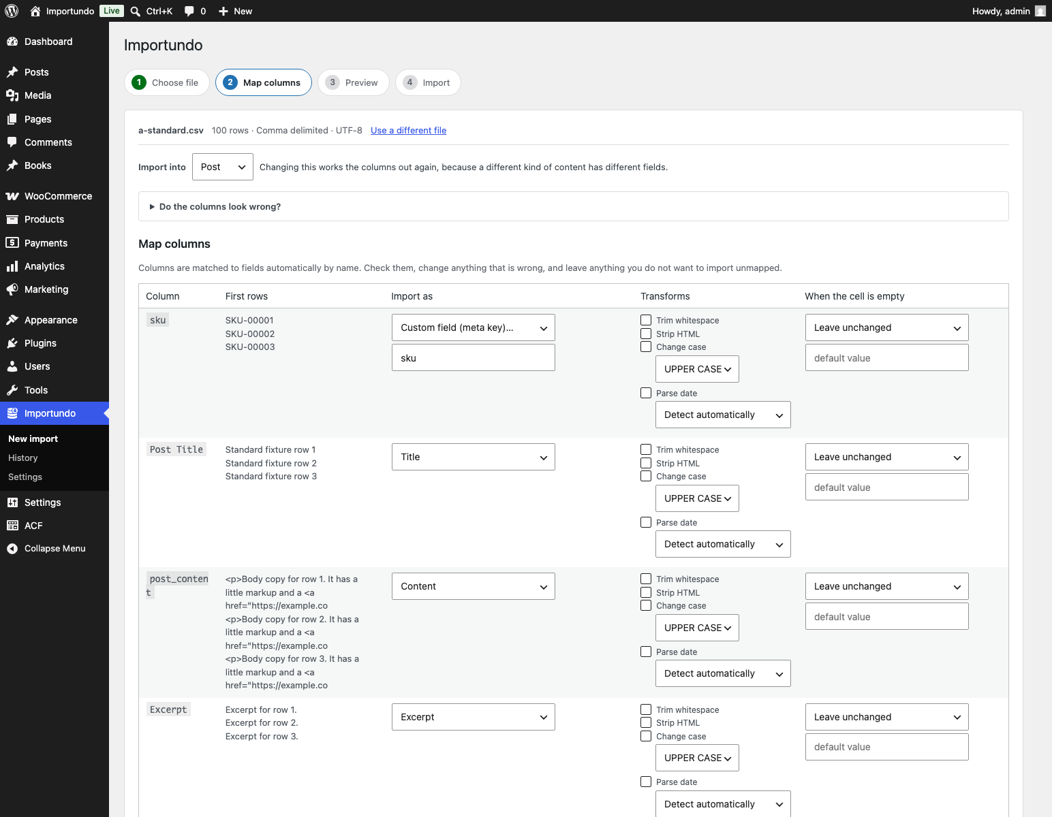Click the Marketing megaphone icon
Screen dimensions: 1052x817
[12, 289]
